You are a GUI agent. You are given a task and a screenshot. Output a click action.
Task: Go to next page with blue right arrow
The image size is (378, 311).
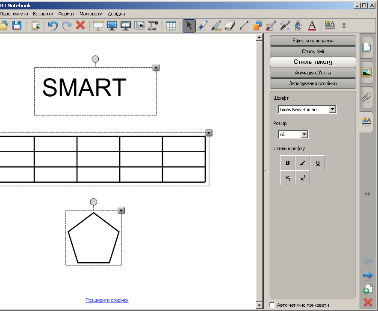[x=368, y=275]
